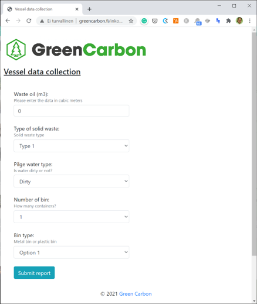Click the Waste oil input field
Image resolution: width=257 pixels, height=304 pixels.
pos(72,111)
